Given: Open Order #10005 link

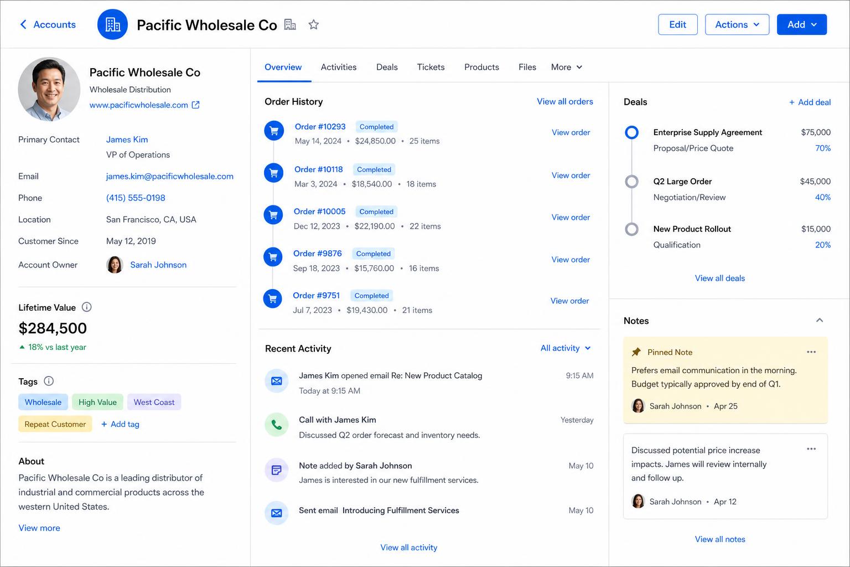Looking at the screenshot, I should click(319, 211).
